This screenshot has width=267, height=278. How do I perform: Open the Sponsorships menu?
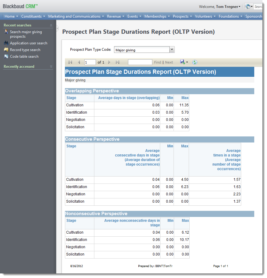pos(254,16)
